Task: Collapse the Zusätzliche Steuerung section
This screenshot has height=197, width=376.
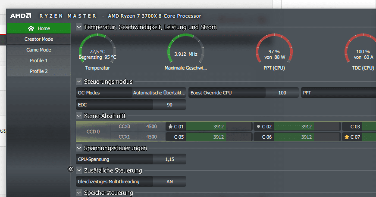Action: (79, 170)
